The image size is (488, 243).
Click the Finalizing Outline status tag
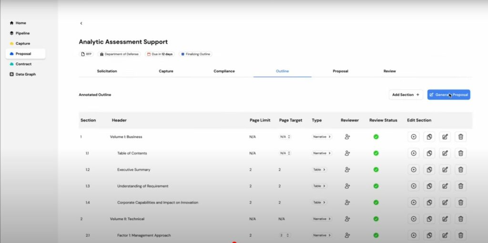[195, 54]
